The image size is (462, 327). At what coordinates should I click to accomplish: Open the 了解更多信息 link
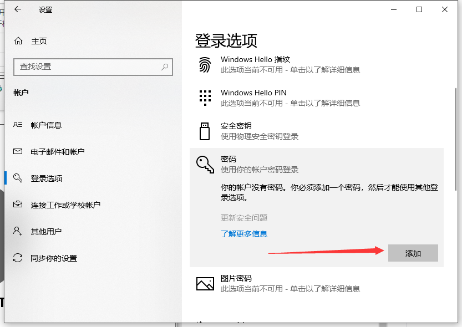point(244,234)
